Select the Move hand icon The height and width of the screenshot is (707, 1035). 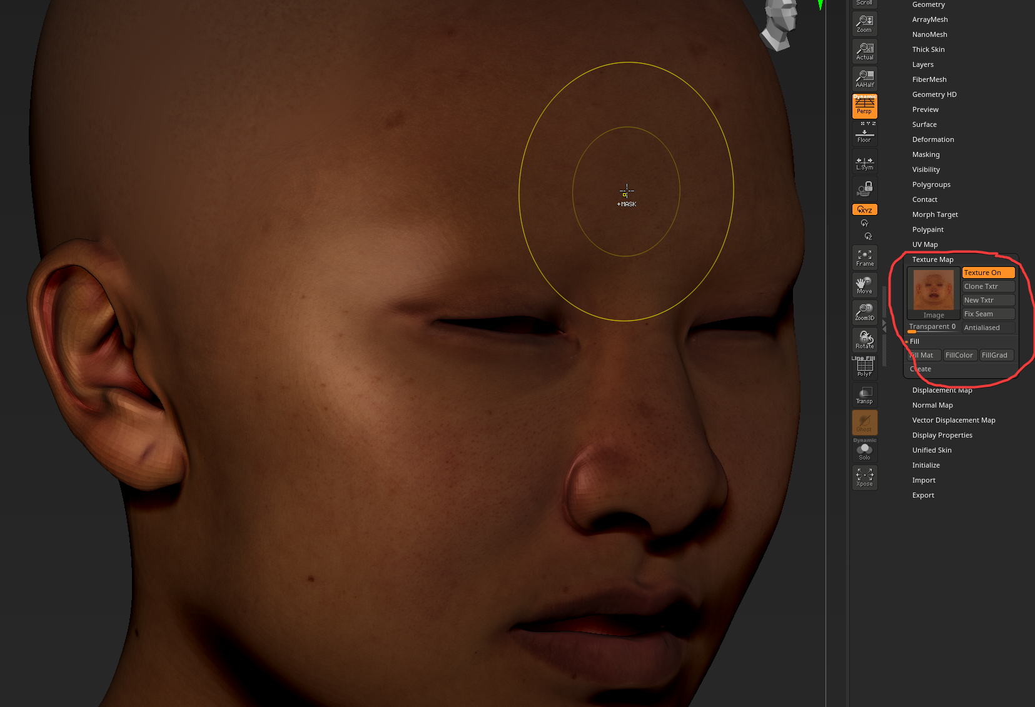865,285
